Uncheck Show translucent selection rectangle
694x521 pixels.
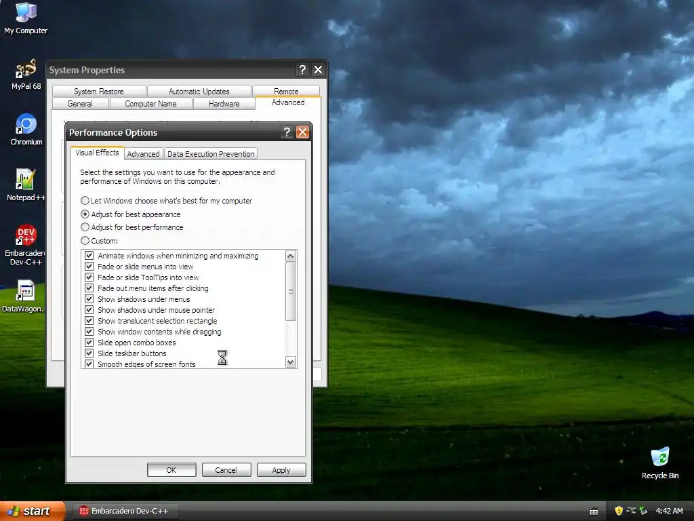click(89, 321)
